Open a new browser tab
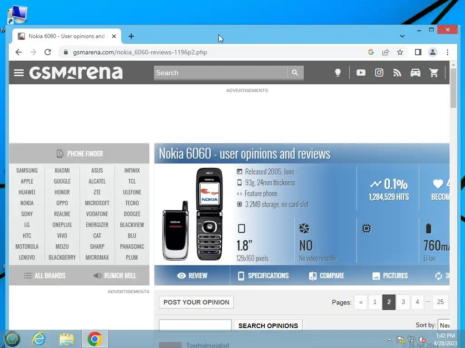465x348 pixels. 131,36
